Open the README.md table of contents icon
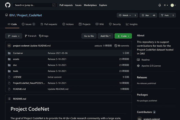The height and width of the screenshot is (120, 180). click(9, 99)
